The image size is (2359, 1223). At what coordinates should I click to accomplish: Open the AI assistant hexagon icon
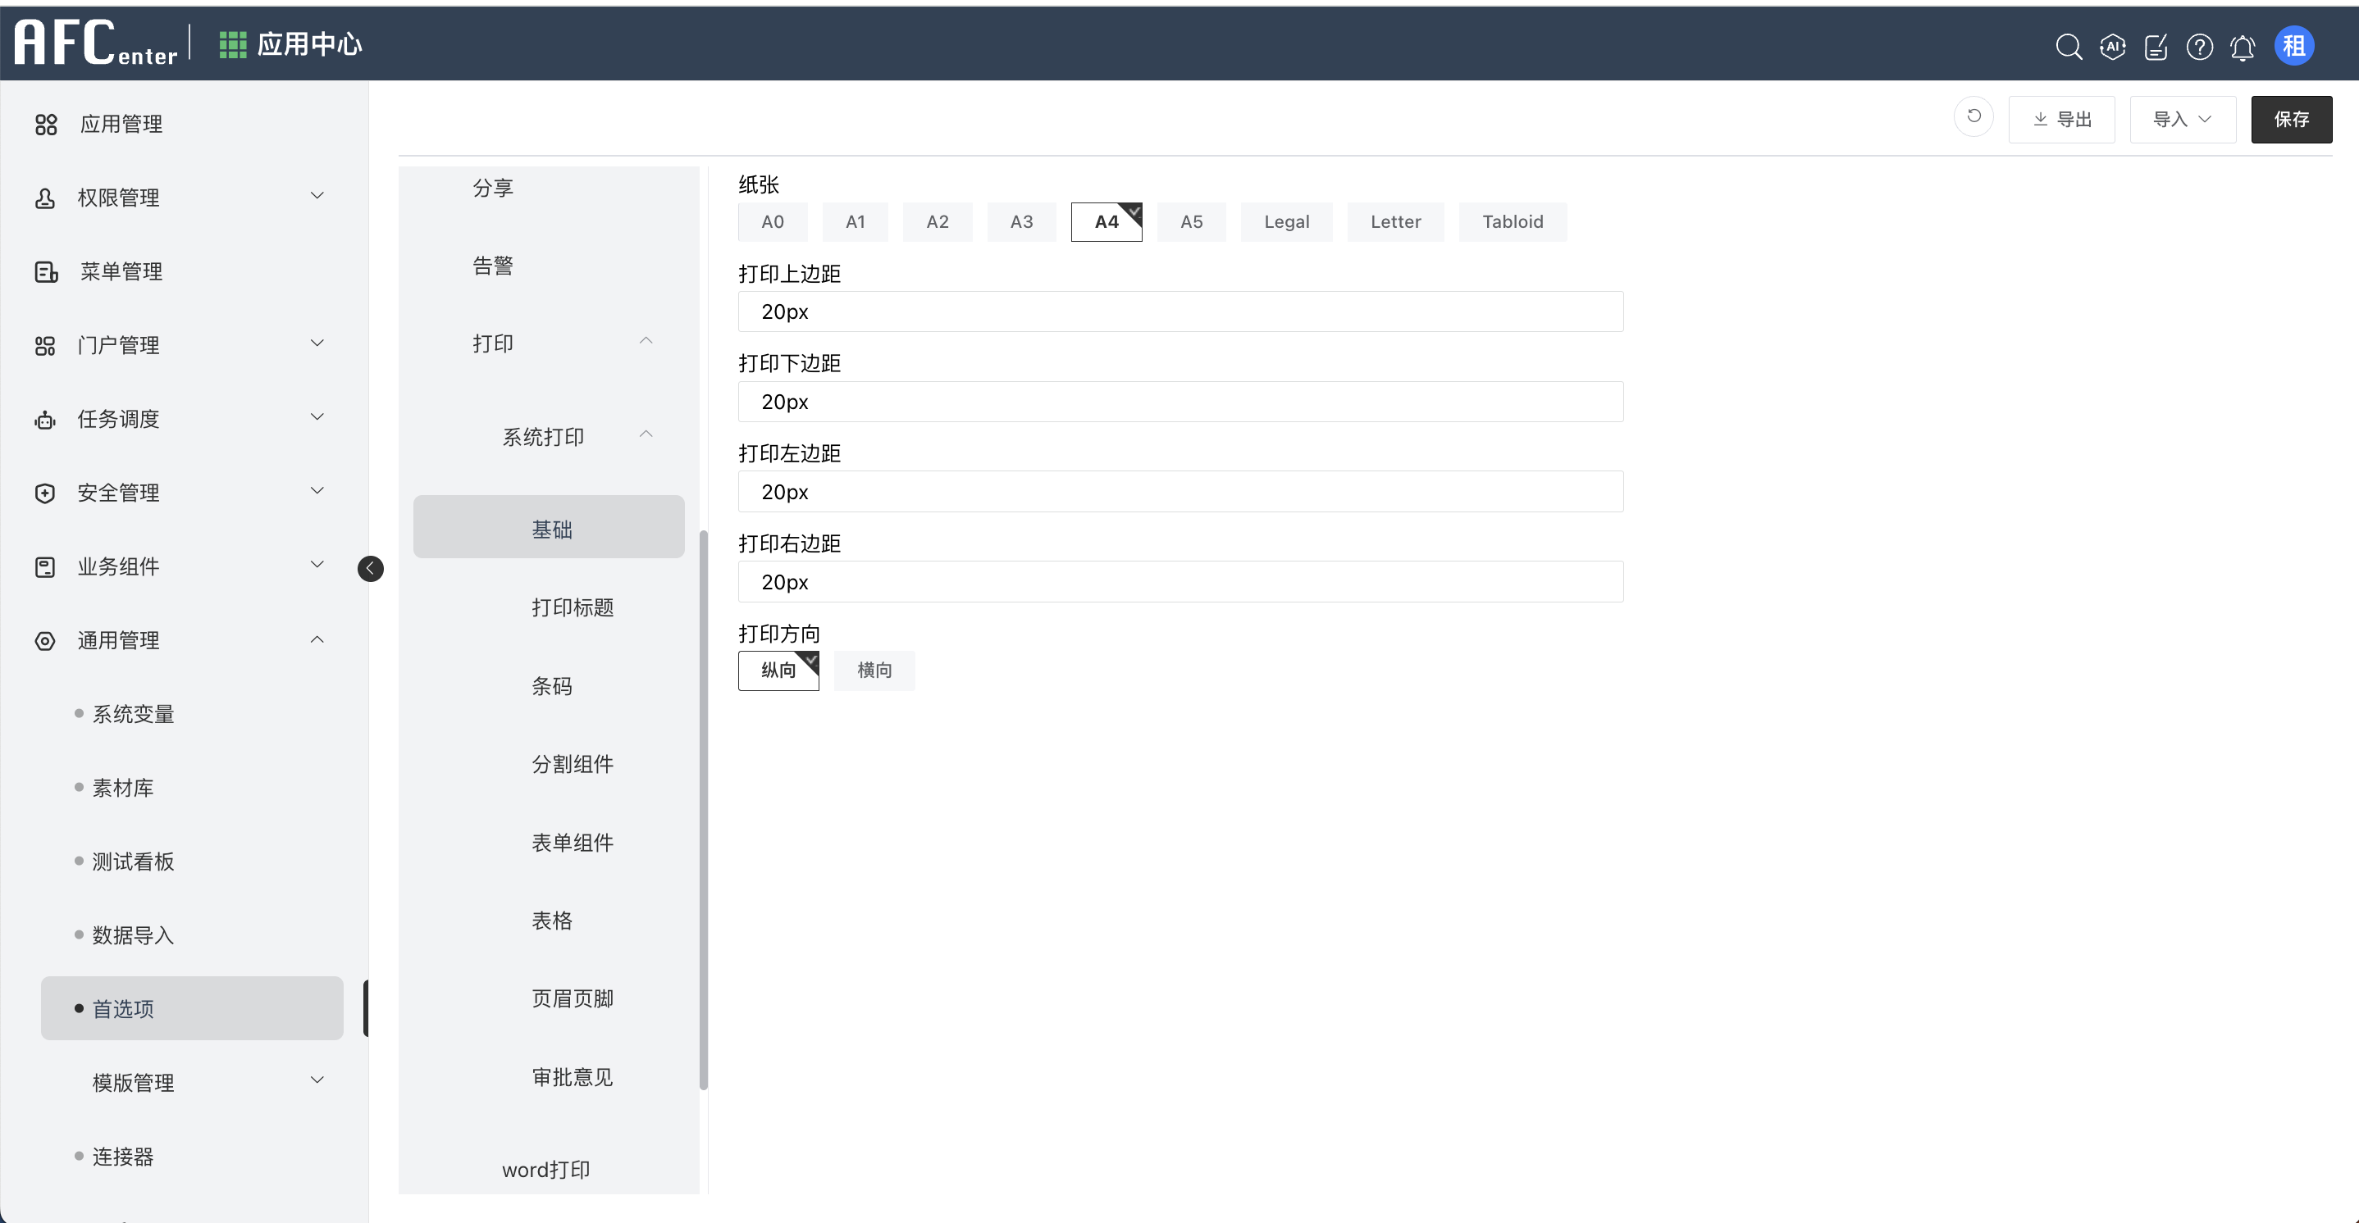tap(2112, 46)
